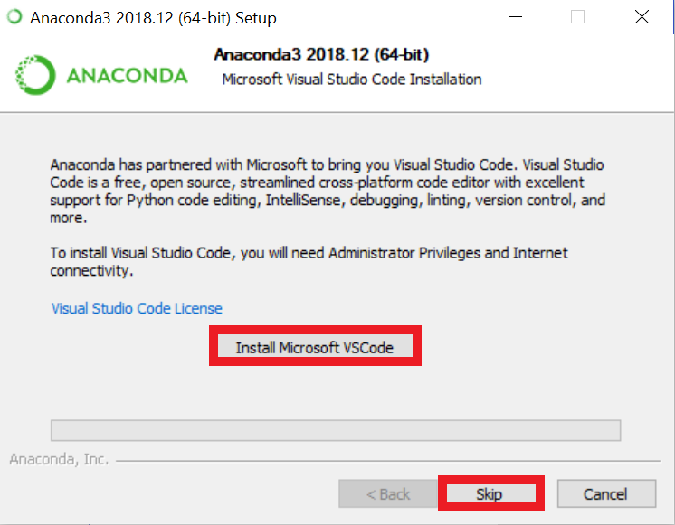675x525 pixels.
Task: Click the bold 'Anaconda3 2018.12 (64-bit)' heading
Action: [x=321, y=55]
